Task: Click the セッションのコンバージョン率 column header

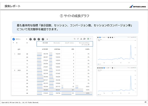Action: click(84, 44)
